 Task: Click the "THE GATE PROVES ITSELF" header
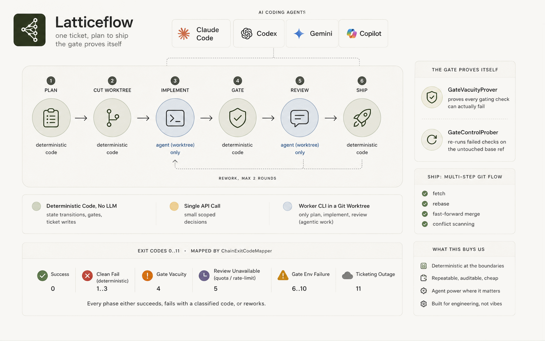(x=465, y=70)
